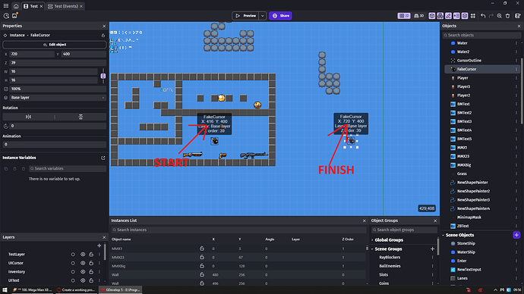Toggle the Properties panel pencil icon
524x294 pixels.
(449, 16)
